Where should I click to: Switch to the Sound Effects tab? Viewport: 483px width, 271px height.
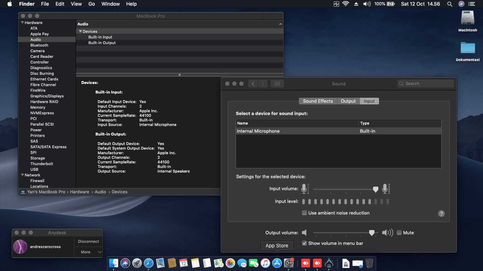pyautogui.click(x=318, y=101)
